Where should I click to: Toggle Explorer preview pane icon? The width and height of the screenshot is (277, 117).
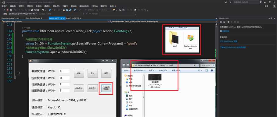click(x=207, y=70)
